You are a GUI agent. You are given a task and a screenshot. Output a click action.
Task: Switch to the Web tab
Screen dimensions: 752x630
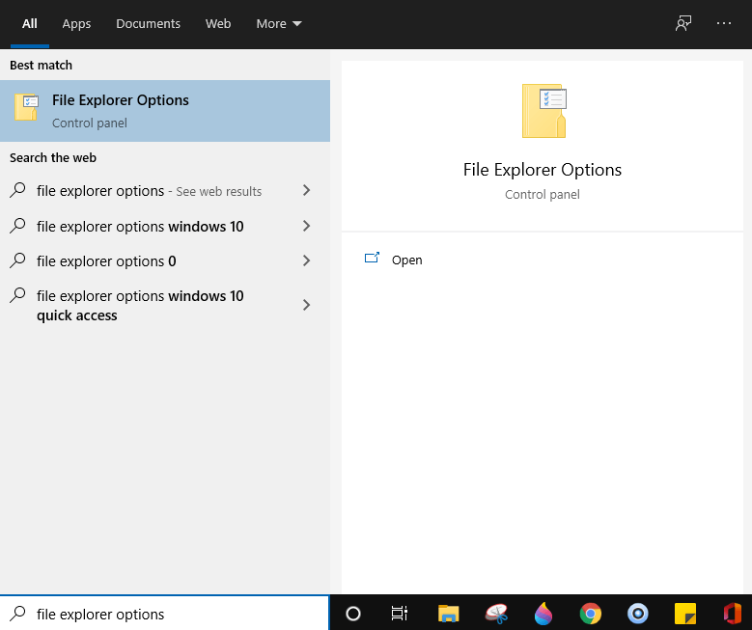pyautogui.click(x=218, y=23)
